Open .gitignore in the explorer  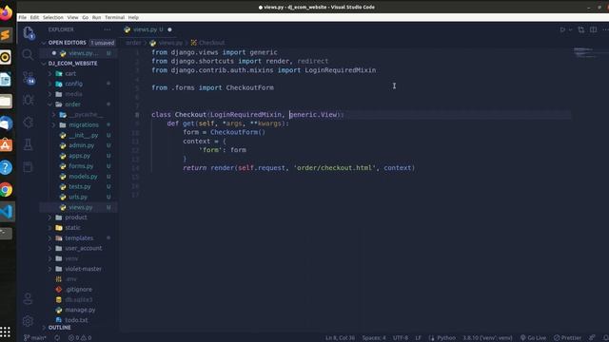[78, 289]
